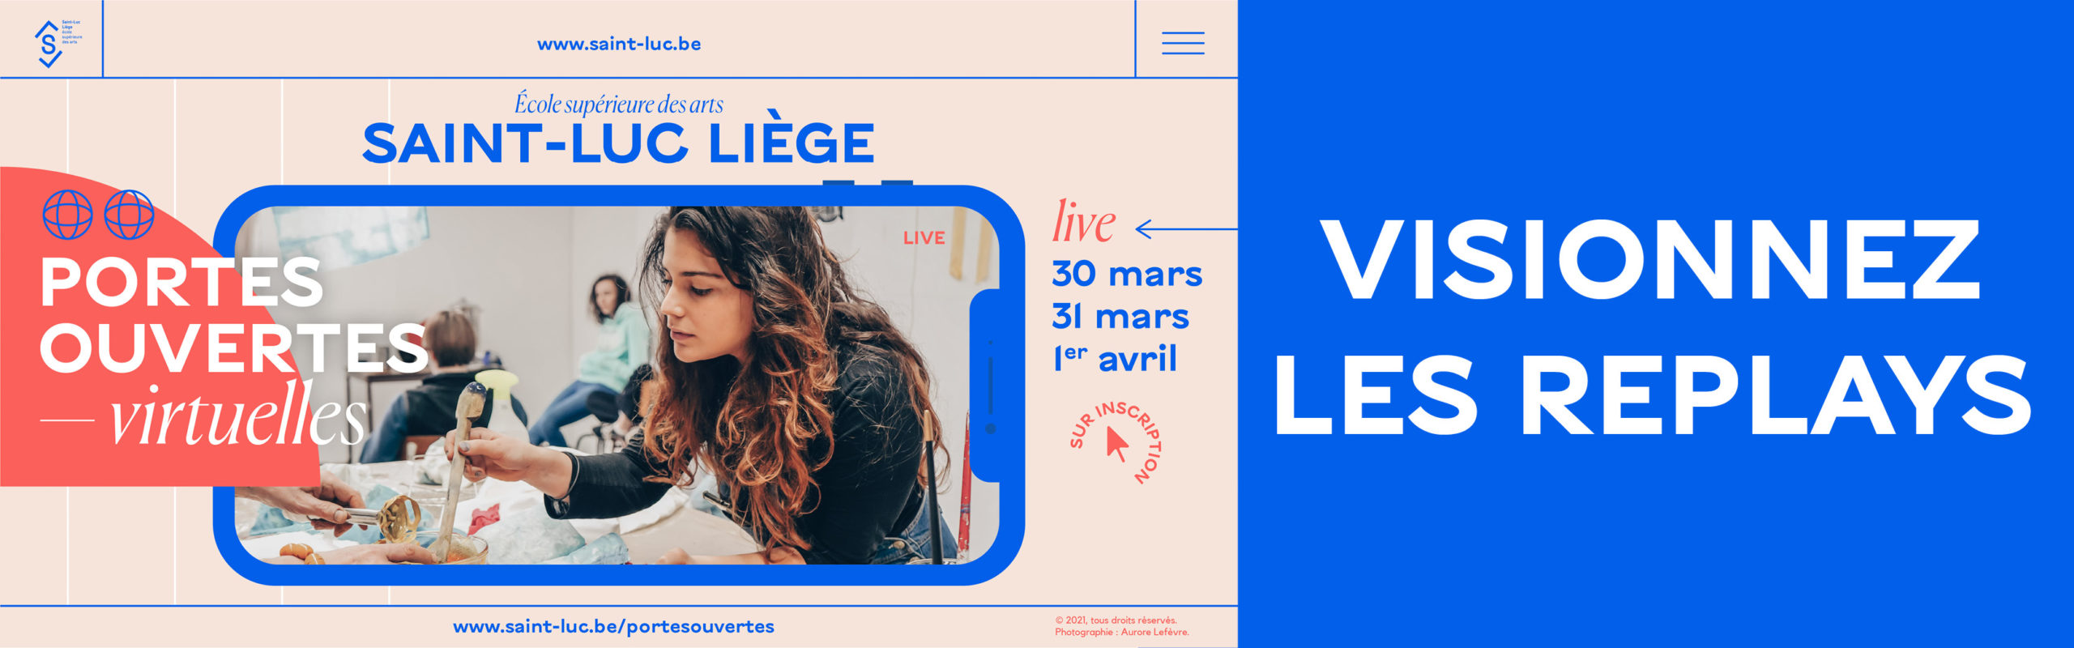Viewport: 2074px width, 648px height.
Task: Click the École supérieure des arts subtitle
Action: (619, 104)
